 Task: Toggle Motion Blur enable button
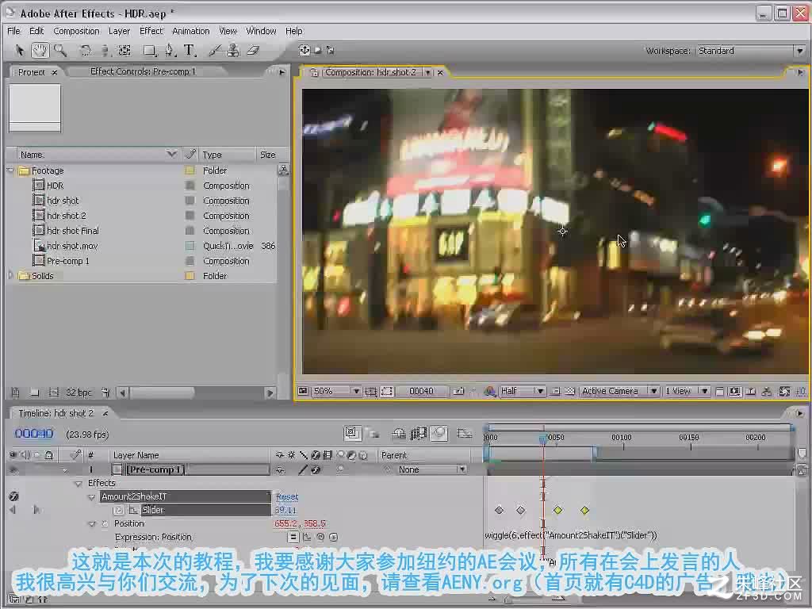[x=439, y=434]
